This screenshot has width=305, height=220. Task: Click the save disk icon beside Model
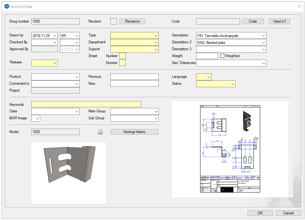100,132
